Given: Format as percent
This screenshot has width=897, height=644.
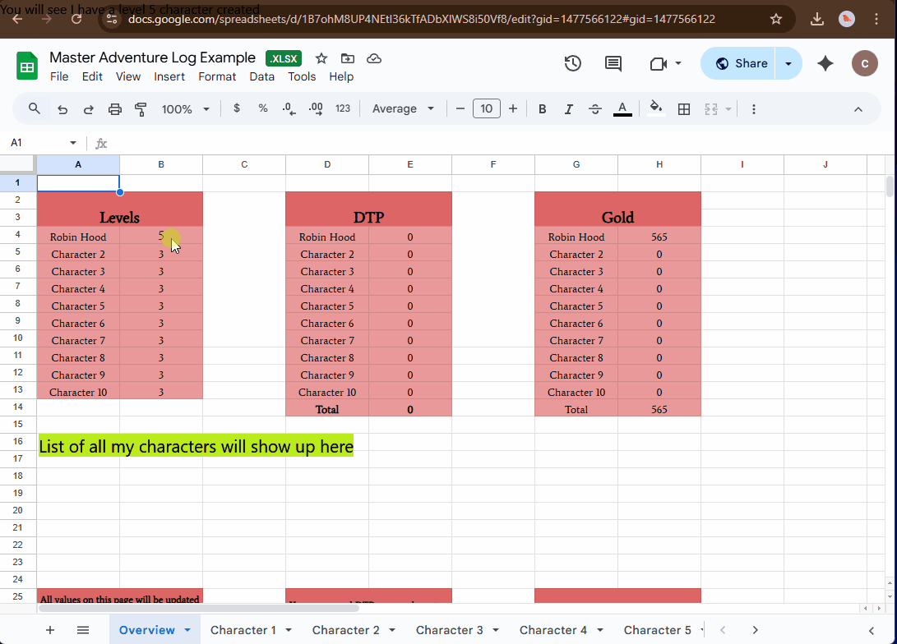Looking at the screenshot, I should click(263, 108).
